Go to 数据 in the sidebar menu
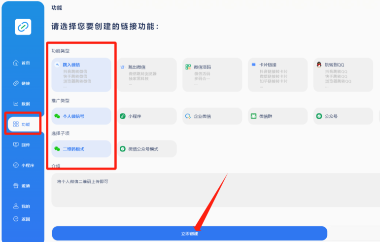The image size is (380, 242). point(26,104)
